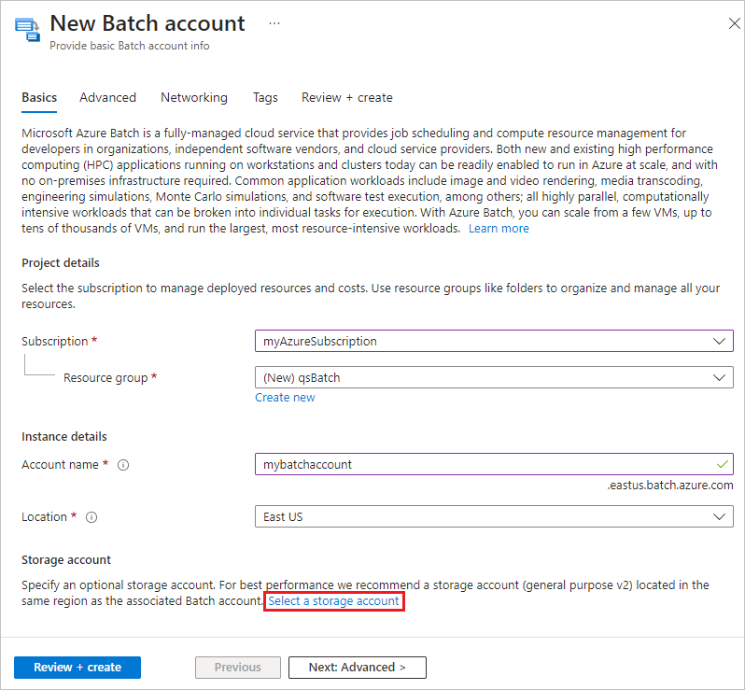Click the green checkmark in Account name field
The width and height of the screenshot is (745, 690).
(x=721, y=463)
